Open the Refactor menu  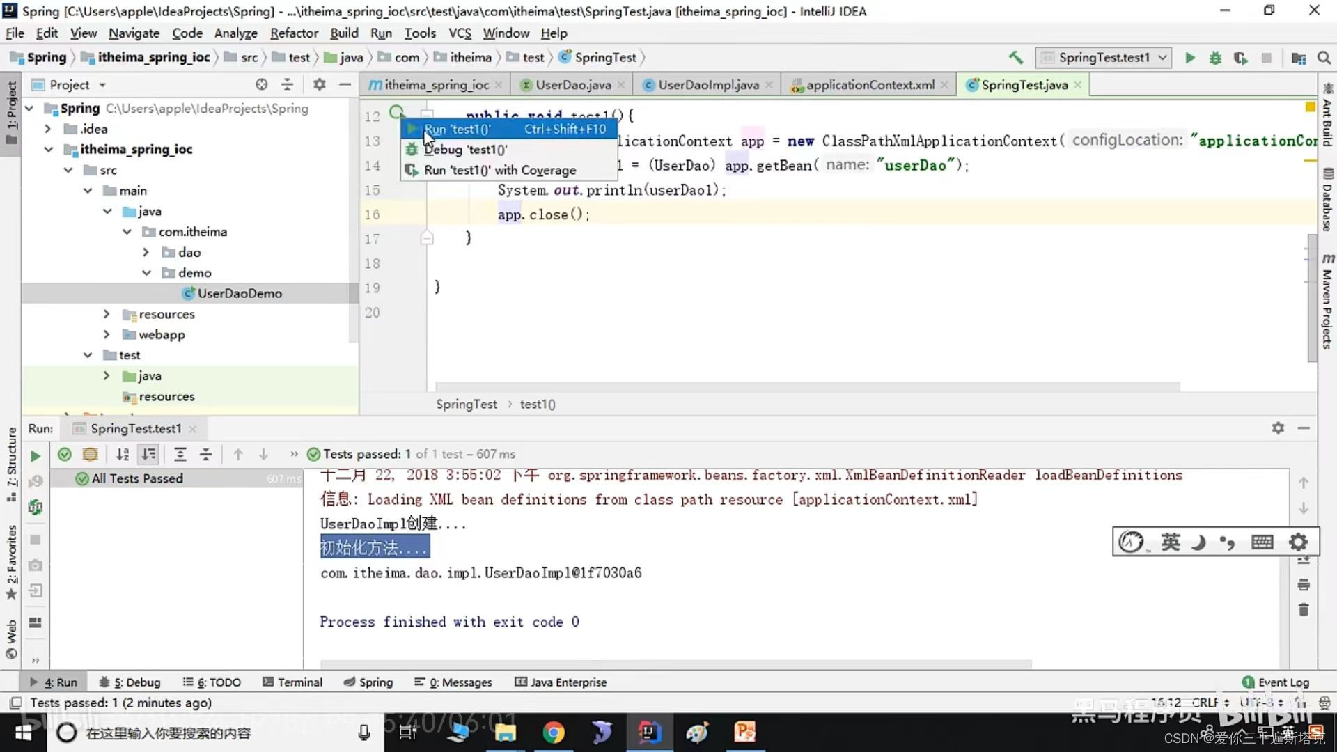294,33
